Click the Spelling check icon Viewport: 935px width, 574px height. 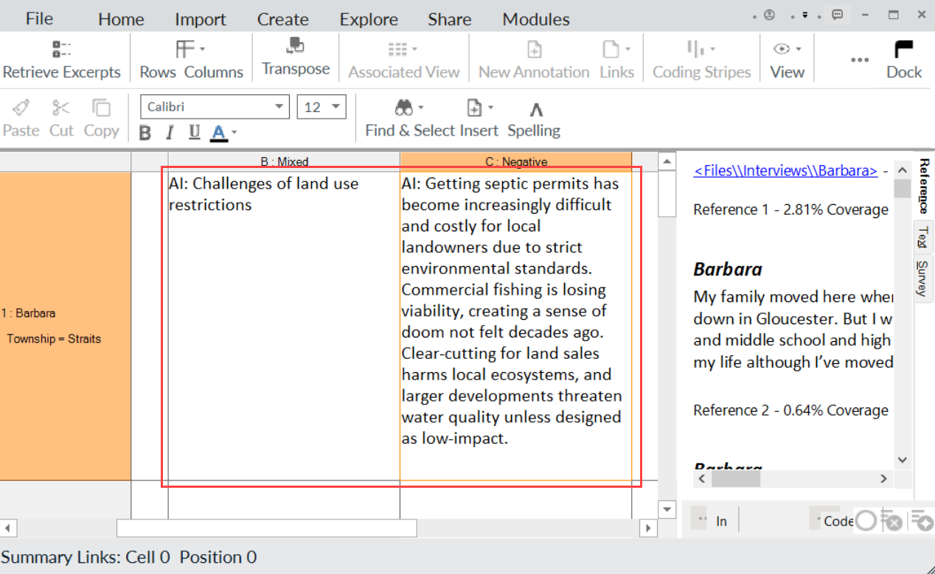tap(535, 111)
